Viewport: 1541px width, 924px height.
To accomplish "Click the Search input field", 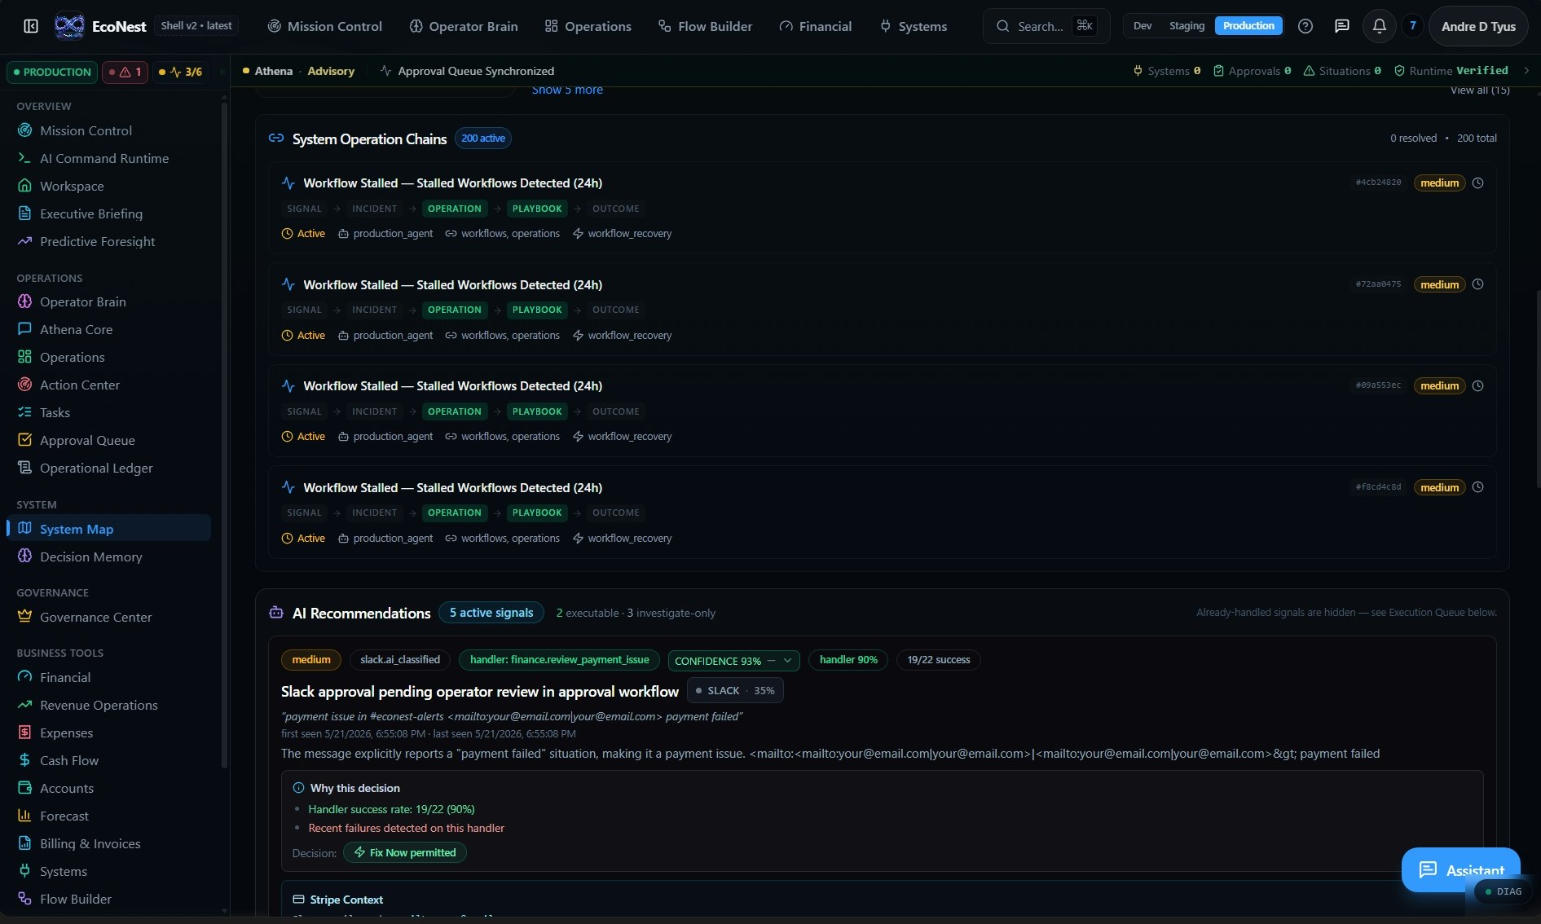I will [1046, 26].
